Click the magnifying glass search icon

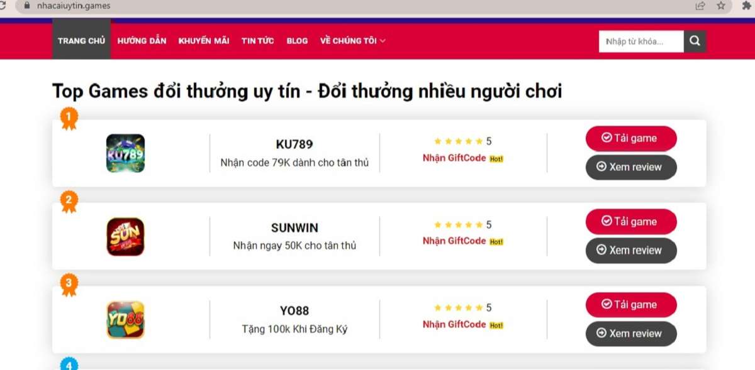[695, 41]
